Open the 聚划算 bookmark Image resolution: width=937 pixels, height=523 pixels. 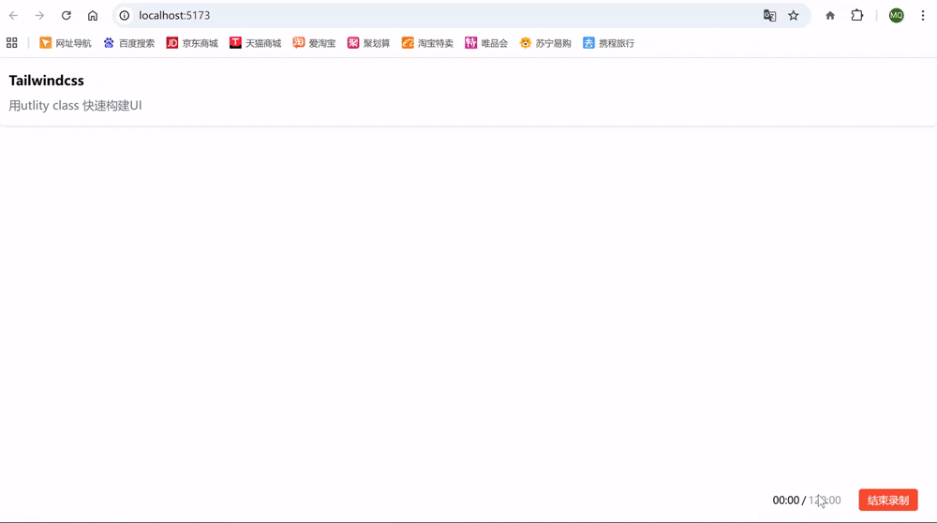(368, 43)
